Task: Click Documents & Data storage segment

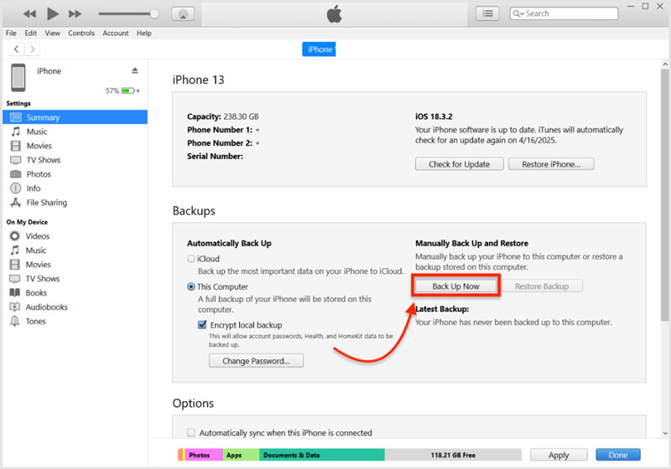Action: pyautogui.click(x=322, y=455)
